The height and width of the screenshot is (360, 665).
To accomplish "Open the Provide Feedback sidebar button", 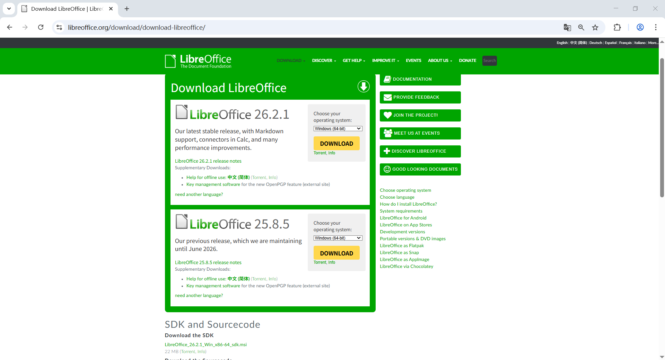I will coord(420,97).
